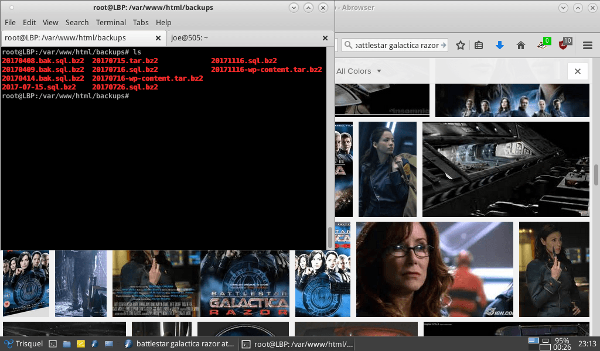The image size is (600, 351).
Task: Open the Terminal menu
Action: click(x=111, y=23)
